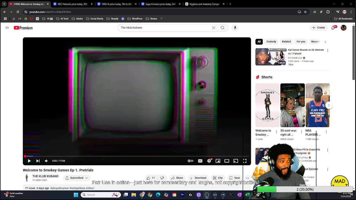Switch to theater mode

(227, 161)
